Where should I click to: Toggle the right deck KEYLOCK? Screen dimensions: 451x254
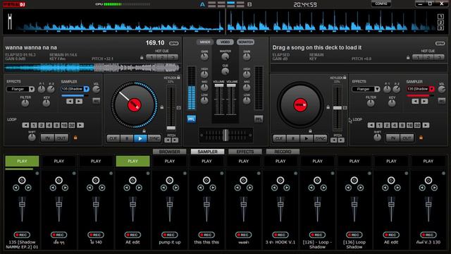pos(345,78)
